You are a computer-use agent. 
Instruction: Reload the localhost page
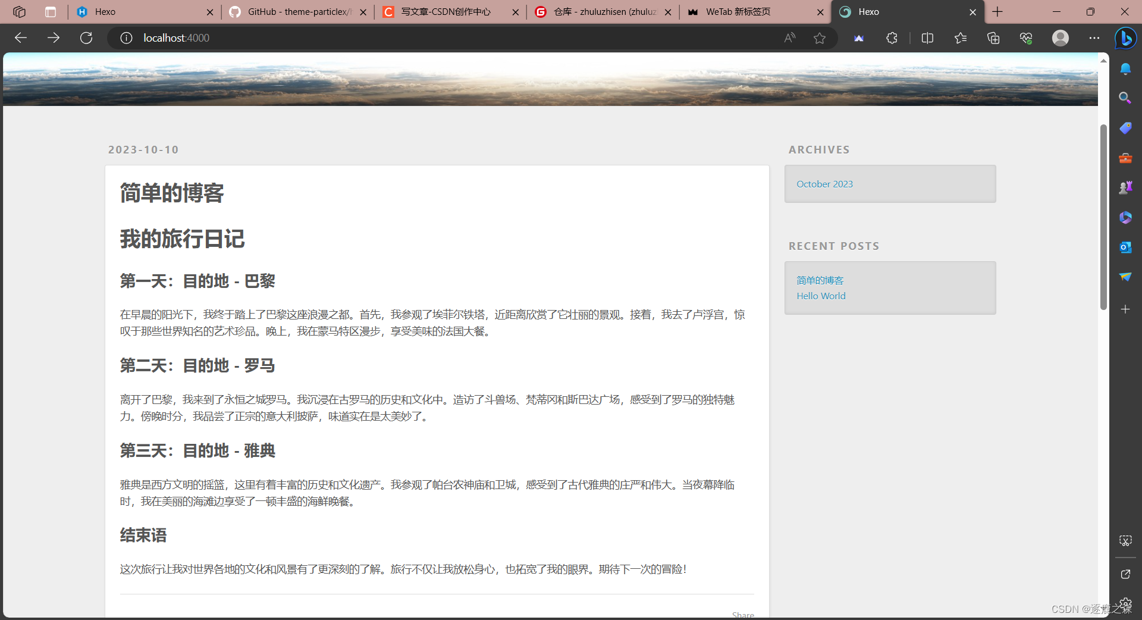pos(86,38)
